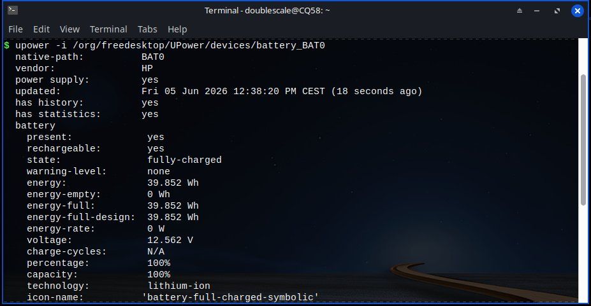Close the Terminal window with the blue X
591x306 pixels.
coord(577,11)
